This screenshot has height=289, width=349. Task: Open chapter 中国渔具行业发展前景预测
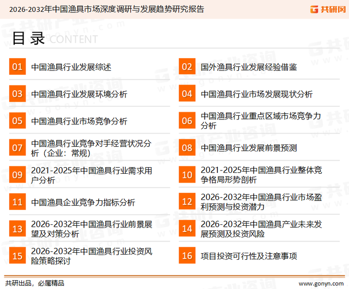(x=249, y=148)
